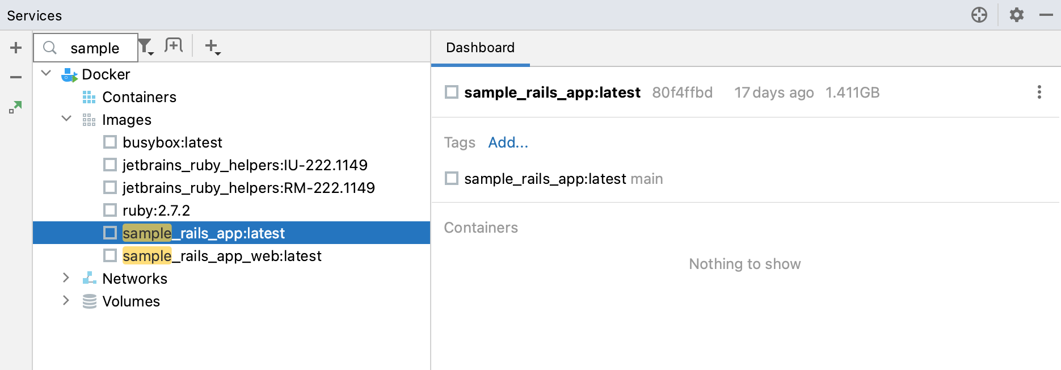Switch to the Dashboard tab

[x=479, y=48]
